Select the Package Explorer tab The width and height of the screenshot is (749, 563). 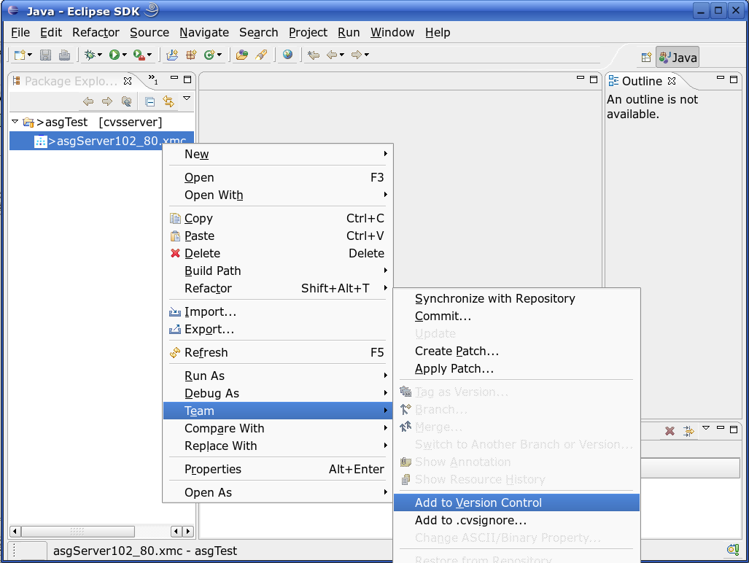71,81
